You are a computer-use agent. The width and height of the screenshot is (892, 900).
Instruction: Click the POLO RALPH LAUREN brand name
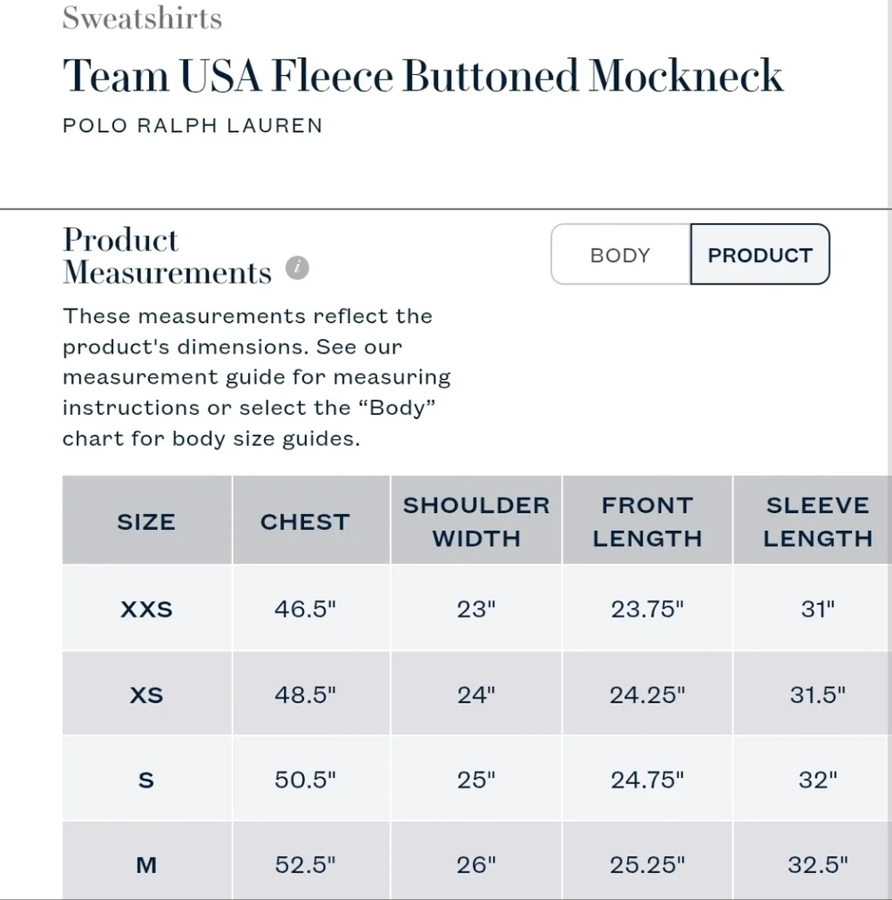pyautogui.click(x=193, y=125)
